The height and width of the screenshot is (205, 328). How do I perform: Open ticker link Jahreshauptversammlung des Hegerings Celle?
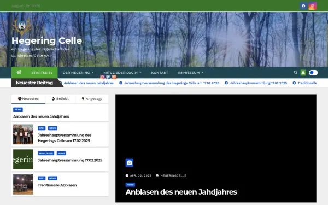click(x=172, y=83)
